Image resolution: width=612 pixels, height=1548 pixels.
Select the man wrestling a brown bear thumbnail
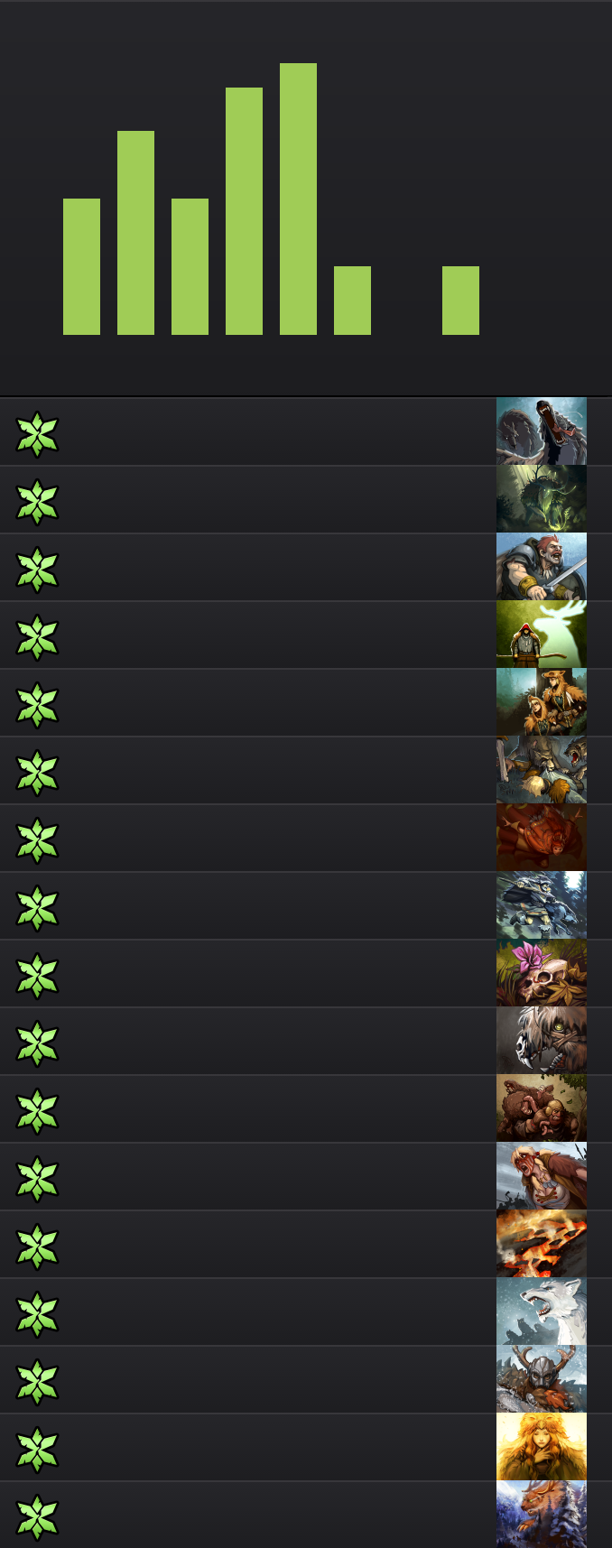(542, 1108)
